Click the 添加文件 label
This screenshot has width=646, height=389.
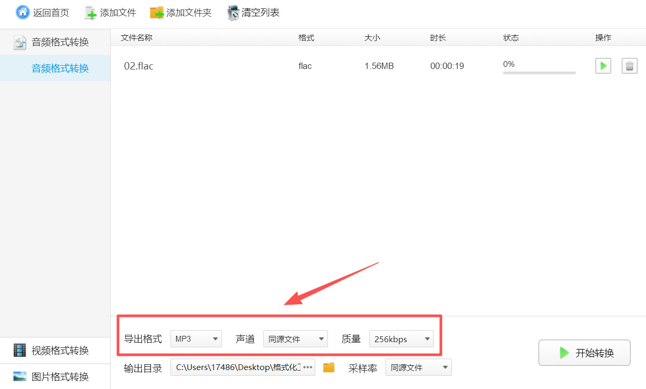click(118, 13)
